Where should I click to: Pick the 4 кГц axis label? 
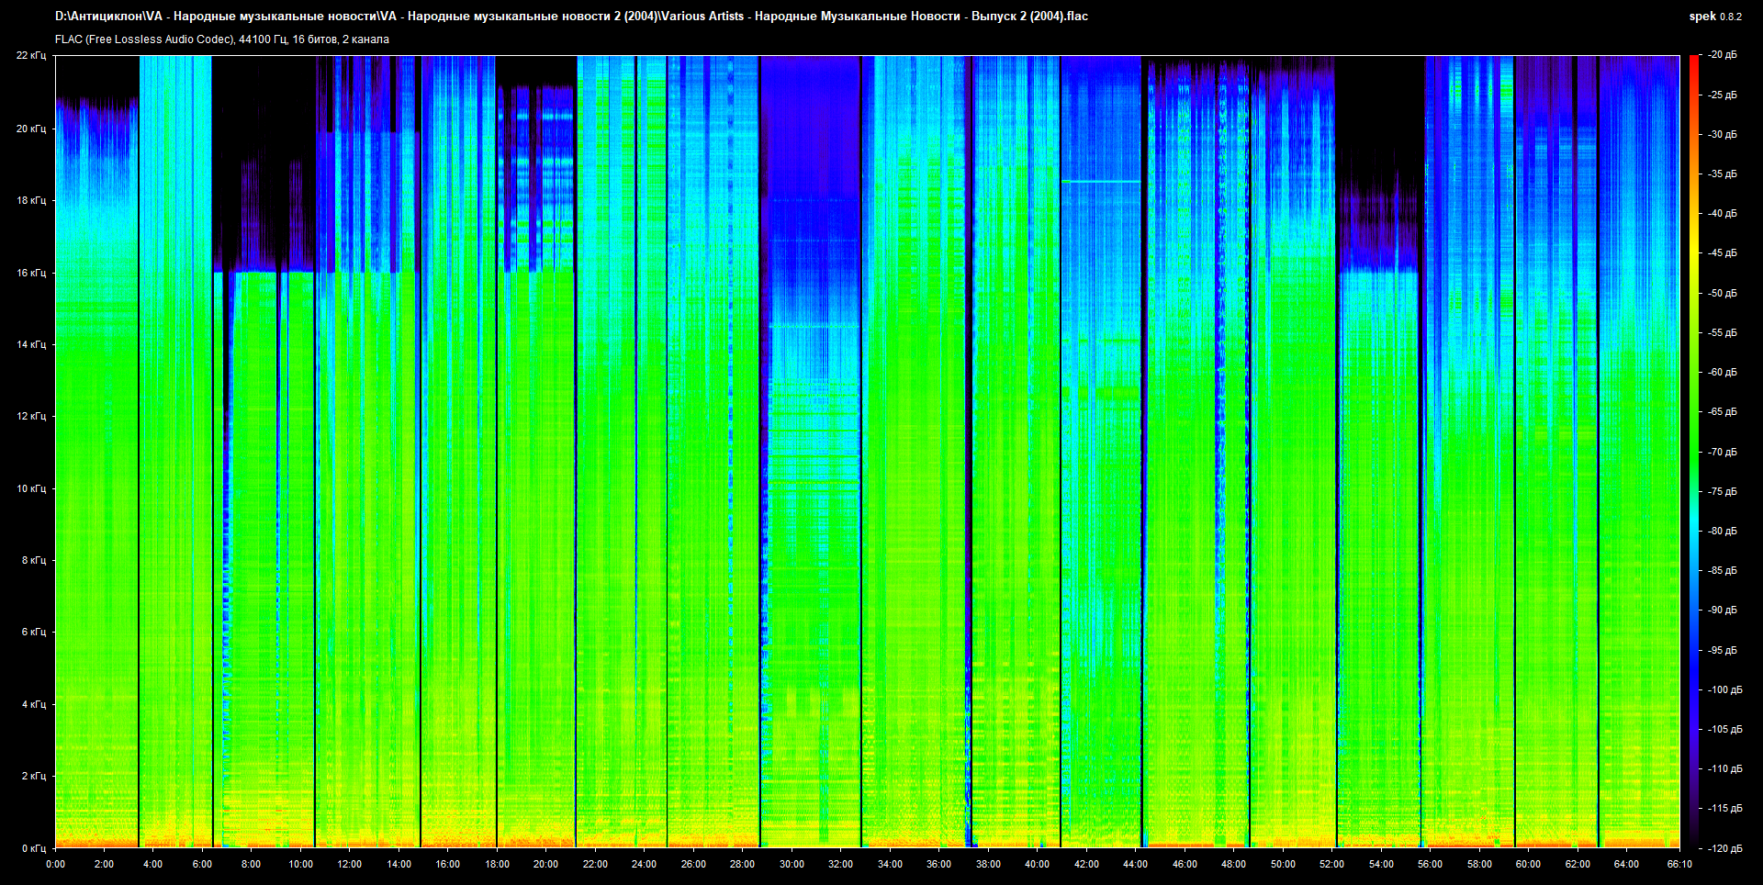[x=33, y=704]
